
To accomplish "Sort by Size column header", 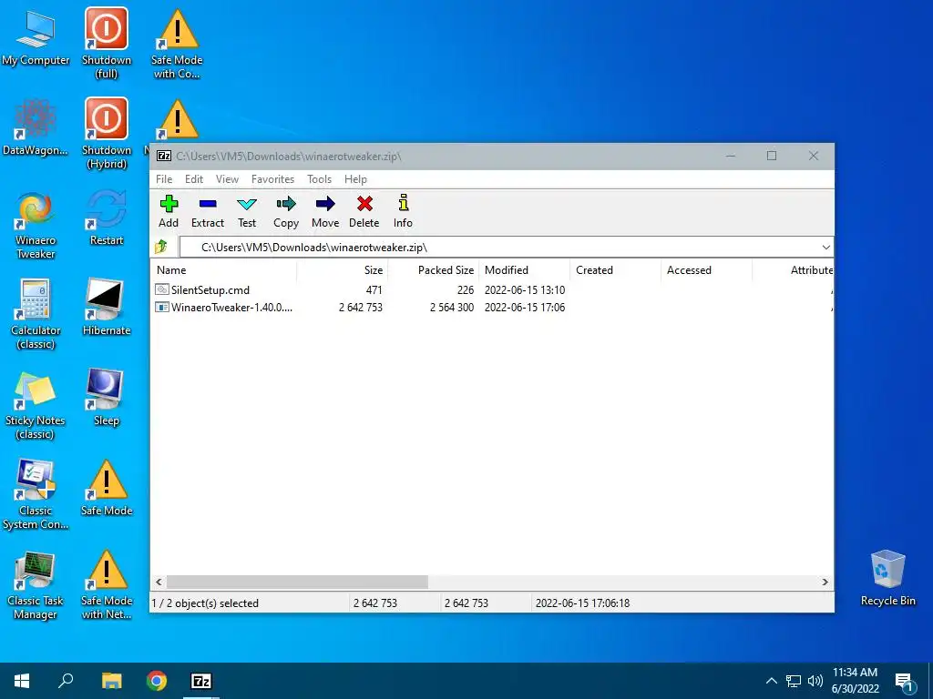I will (343, 269).
